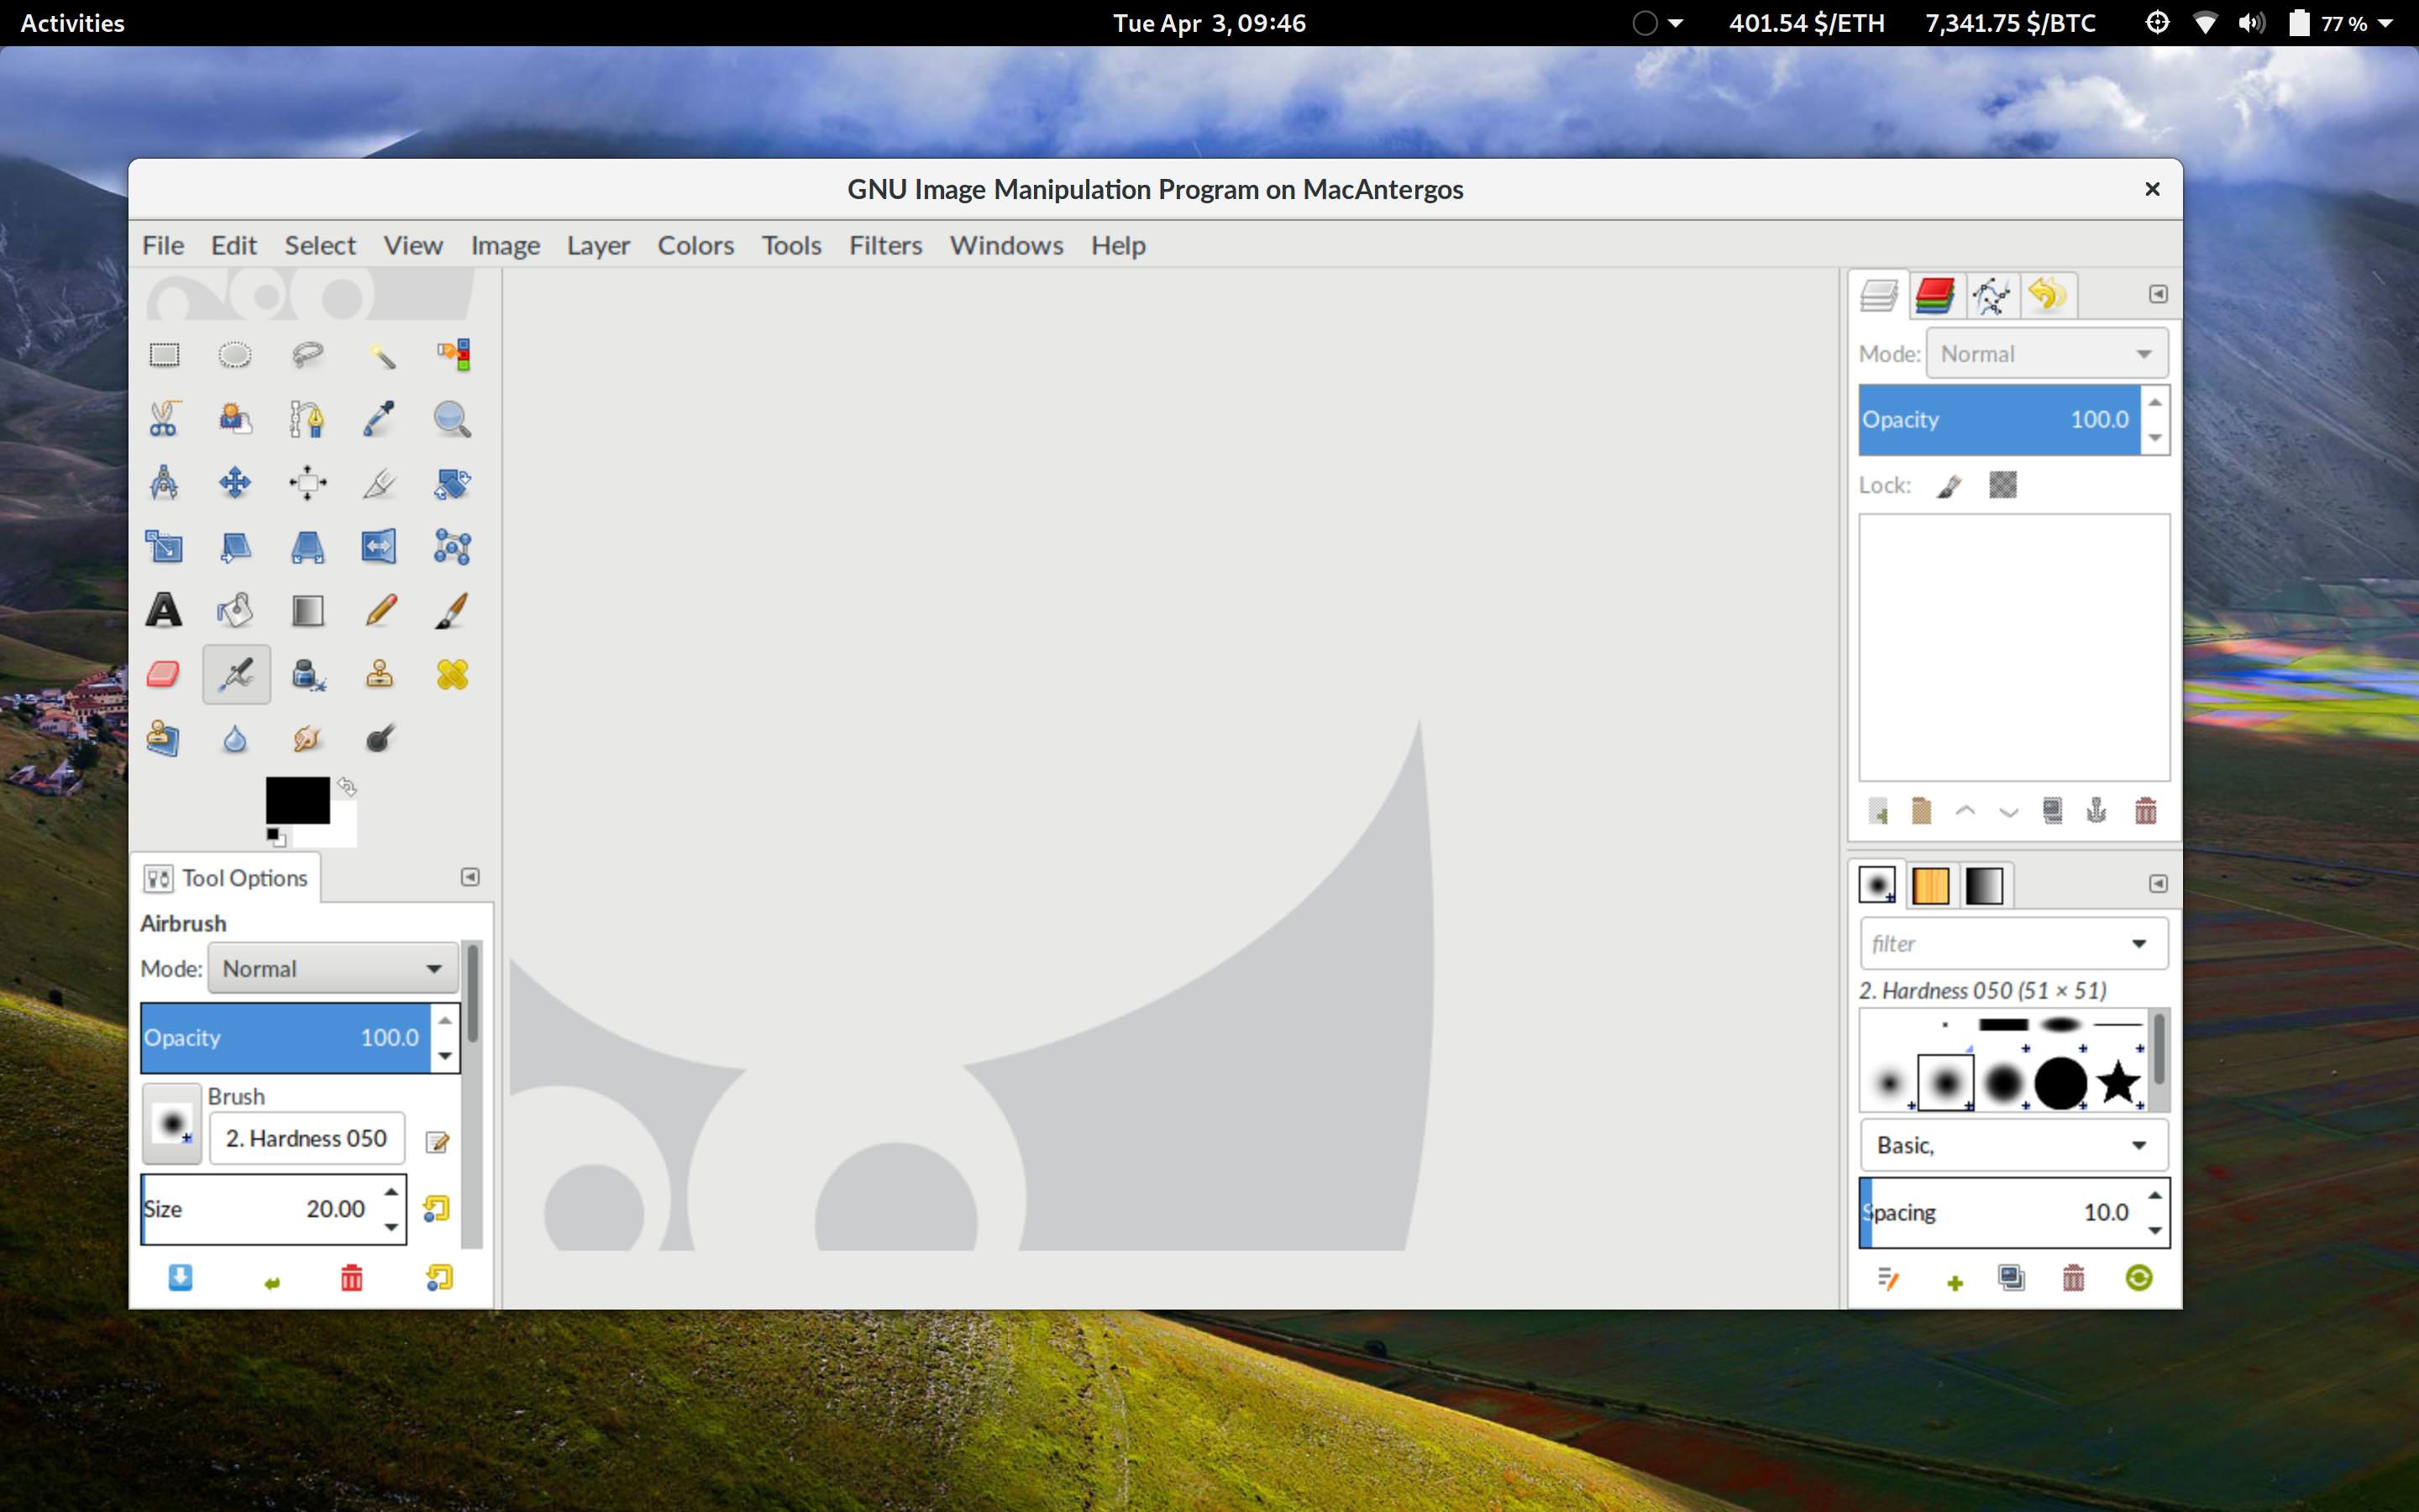Toggle the layer paint lock
The image size is (2419, 1512).
tap(1949, 484)
